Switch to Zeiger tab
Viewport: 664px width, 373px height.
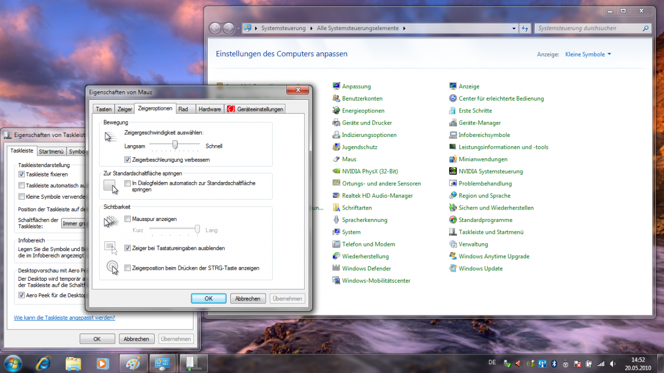(x=125, y=109)
